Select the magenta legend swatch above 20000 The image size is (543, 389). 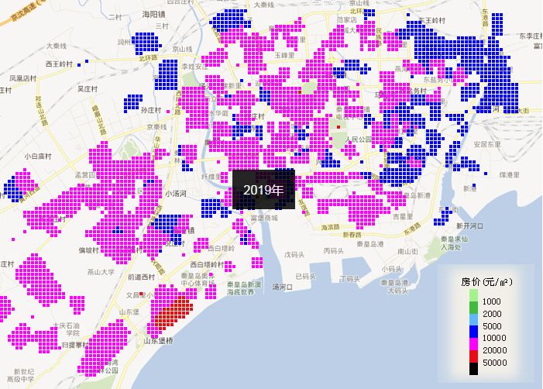pyautogui.click(x=473, y=344)
